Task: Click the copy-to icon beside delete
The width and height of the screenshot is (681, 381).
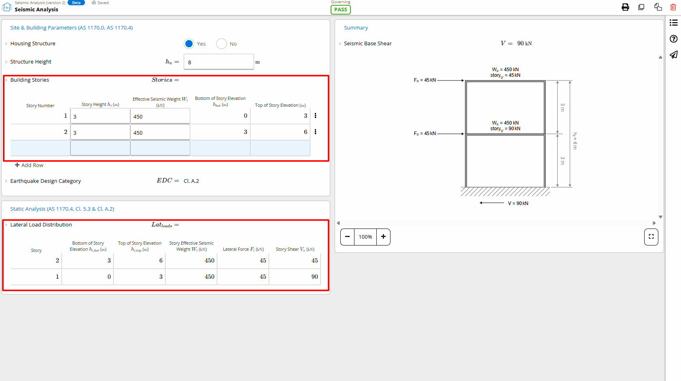Action: click(x=658, y=7)
